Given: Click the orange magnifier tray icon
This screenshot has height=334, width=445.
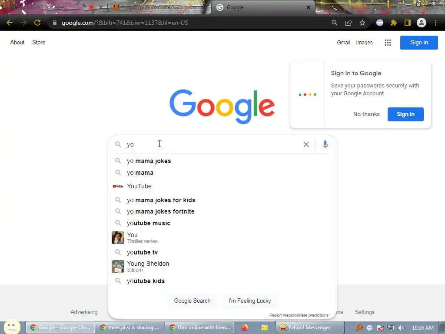Looking at the screenshot, I should pos(359,328).
